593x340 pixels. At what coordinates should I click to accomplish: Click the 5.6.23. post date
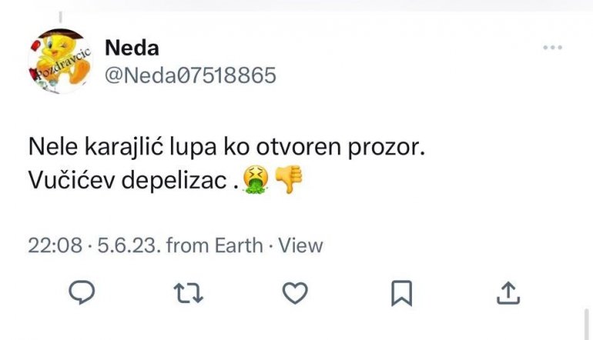click(x=123, y=245)
